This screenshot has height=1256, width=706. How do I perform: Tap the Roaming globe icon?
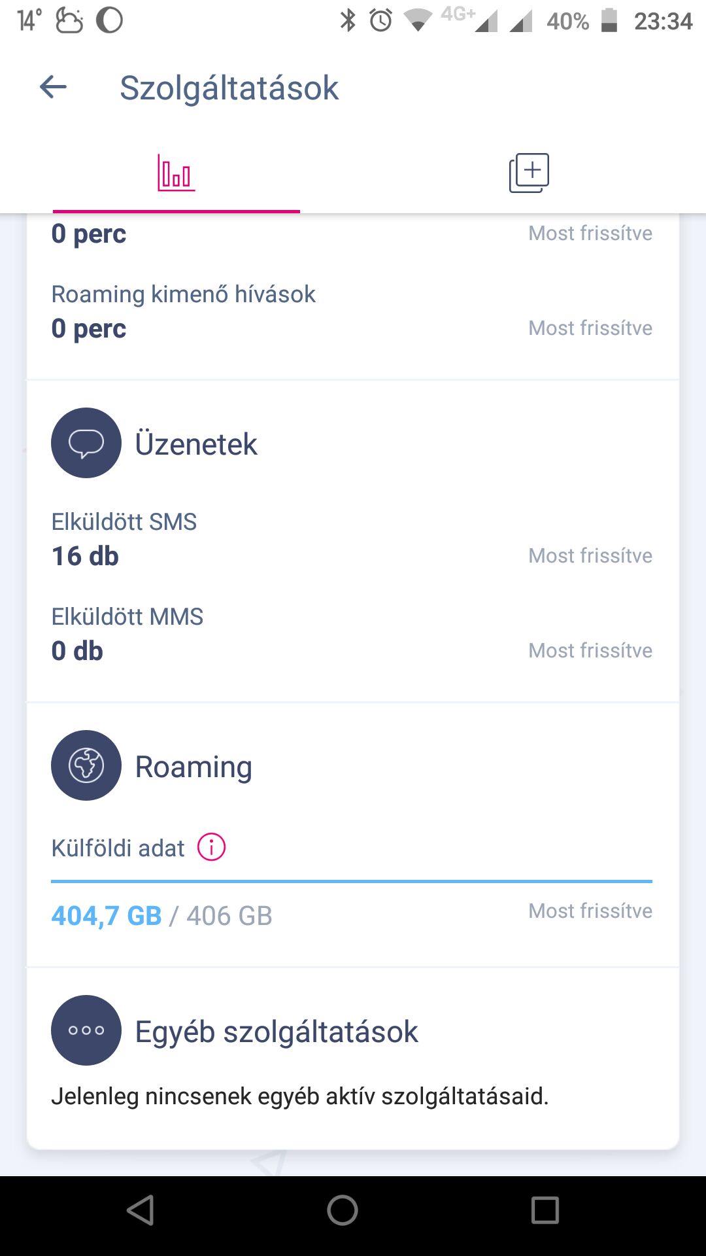tap(86, 765)
